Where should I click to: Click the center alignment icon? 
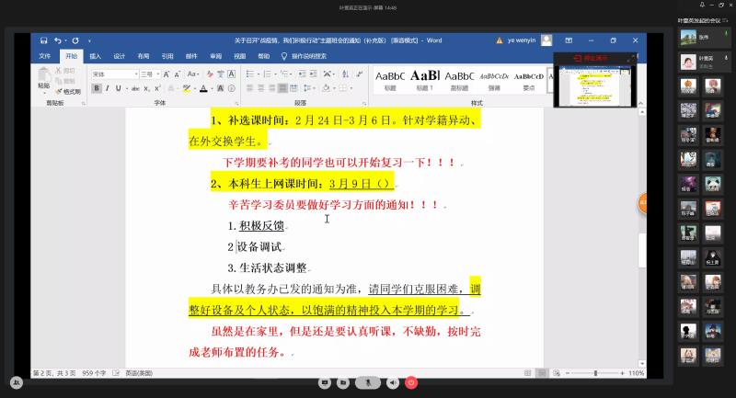pyautogui.click(x=261, y=88)
